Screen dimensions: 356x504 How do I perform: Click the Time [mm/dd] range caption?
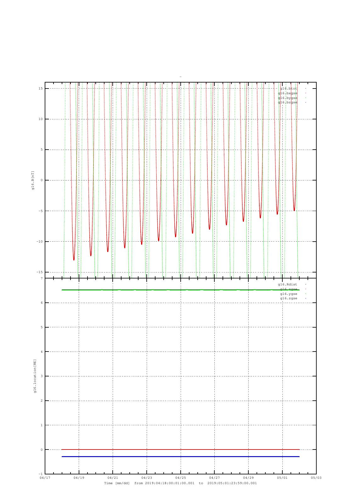coord(181,483)
